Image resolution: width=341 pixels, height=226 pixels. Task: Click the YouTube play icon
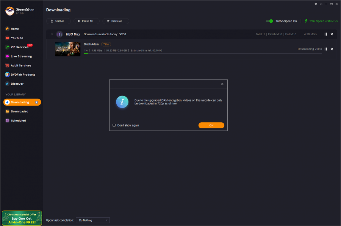pos(7,38)
